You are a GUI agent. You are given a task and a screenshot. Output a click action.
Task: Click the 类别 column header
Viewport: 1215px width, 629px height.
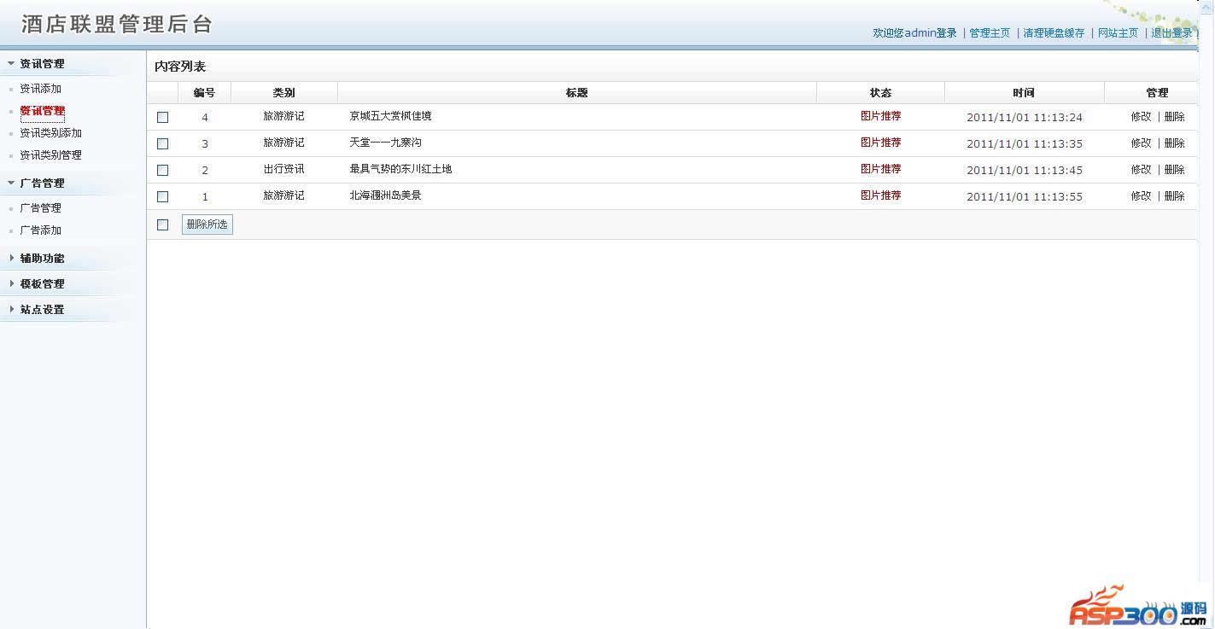284,93
